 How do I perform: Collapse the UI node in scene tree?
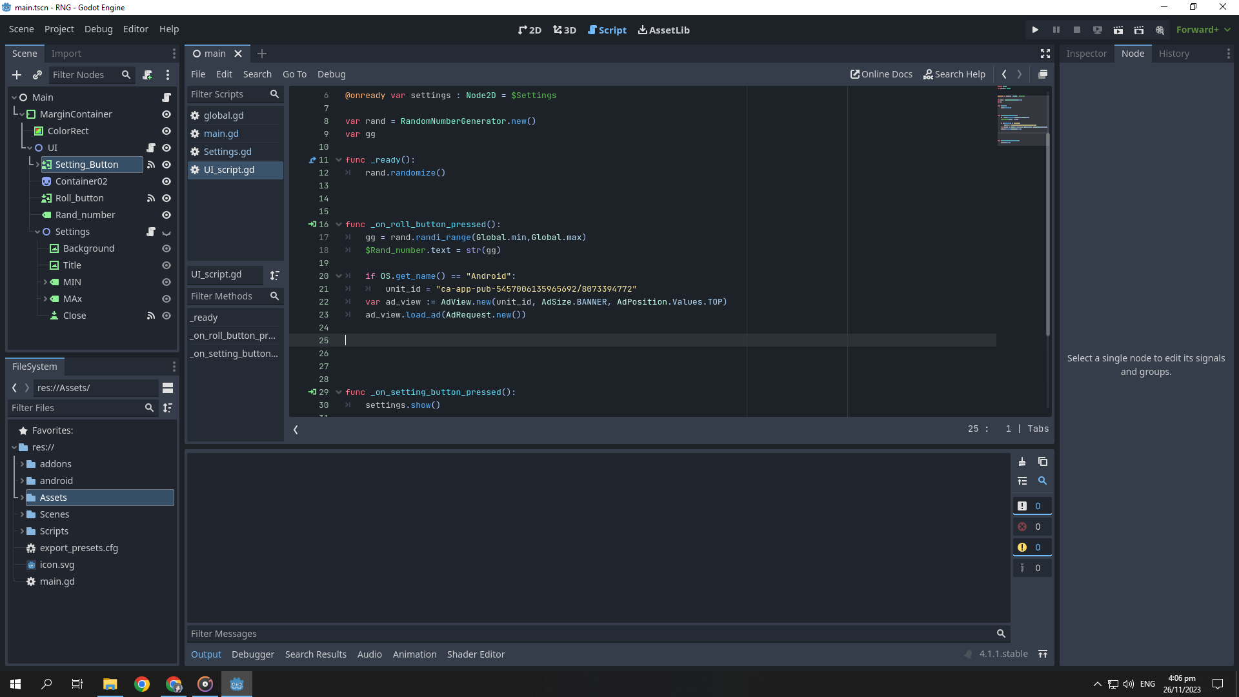pos(30,148)
